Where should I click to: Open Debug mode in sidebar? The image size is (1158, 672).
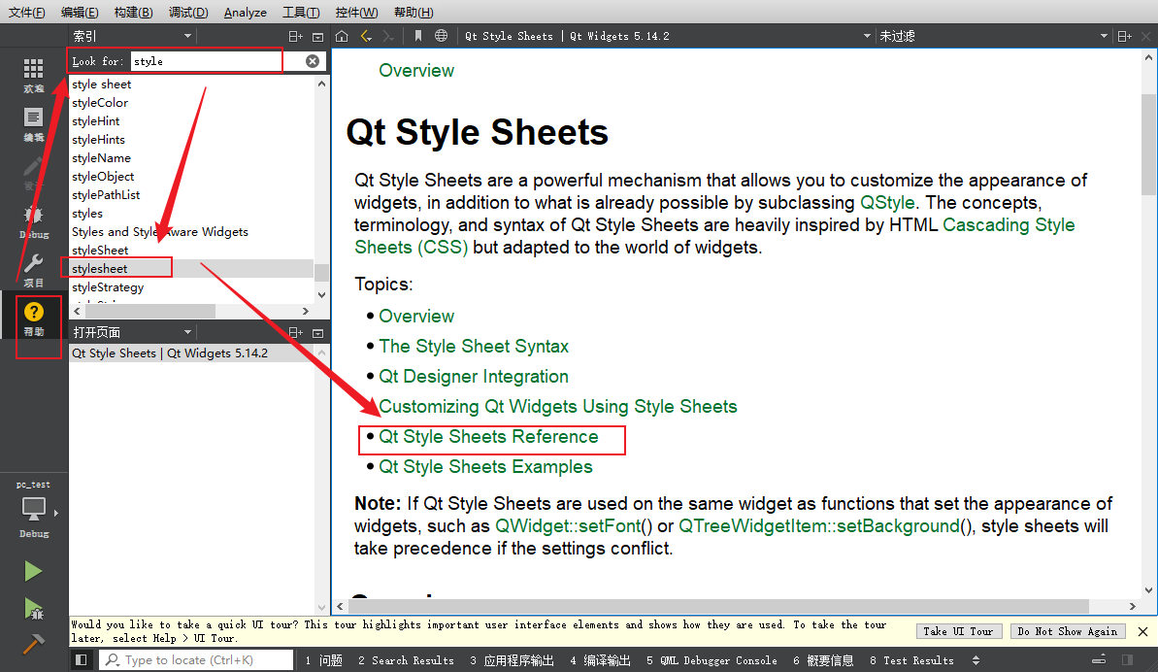(33, 216)
